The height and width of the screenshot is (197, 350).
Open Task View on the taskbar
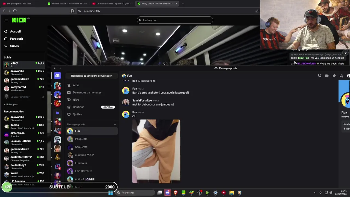click(x=160, y=193)
